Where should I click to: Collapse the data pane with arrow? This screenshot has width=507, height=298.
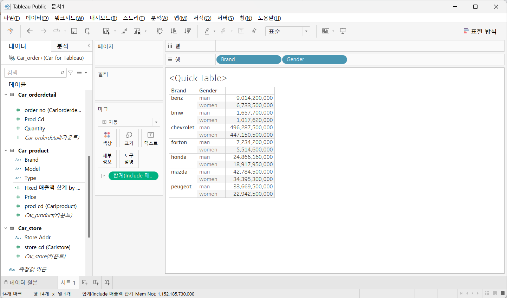[x=89, y=46]
